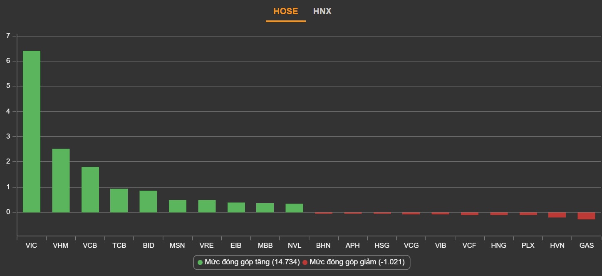
Task: Click the red GAS bar
Action: click(586, 216)
